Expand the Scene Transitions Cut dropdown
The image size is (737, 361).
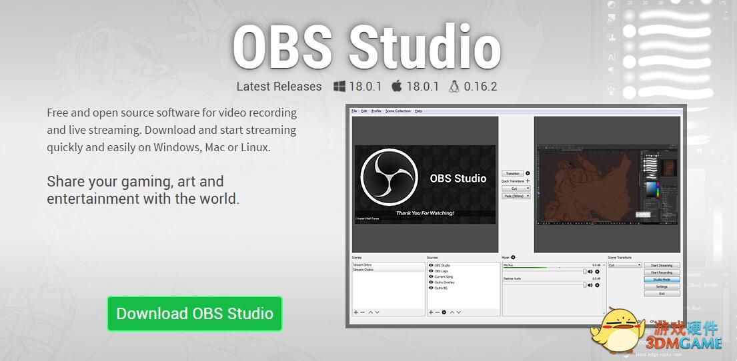click(x=625, y=265)
